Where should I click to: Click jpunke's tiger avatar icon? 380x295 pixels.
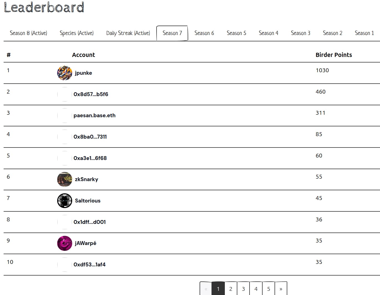tap(64, 73)
